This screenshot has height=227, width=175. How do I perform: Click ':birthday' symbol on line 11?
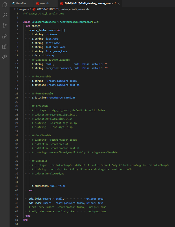(x=48, y=55)
